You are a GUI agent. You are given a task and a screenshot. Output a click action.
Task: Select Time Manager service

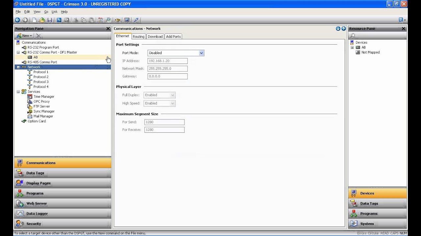(44, 97)
